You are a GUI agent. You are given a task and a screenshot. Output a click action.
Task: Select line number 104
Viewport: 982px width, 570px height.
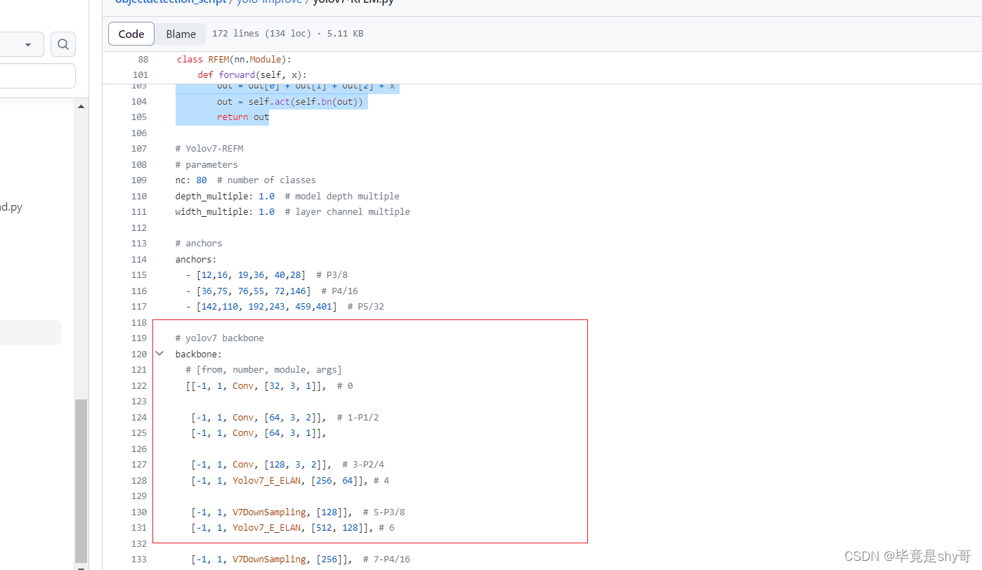pos(139,102)
